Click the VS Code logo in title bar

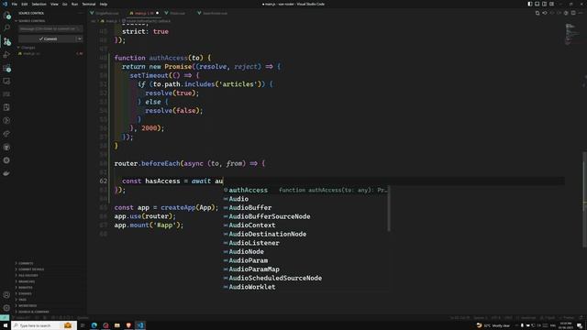[x=5, y=4]
